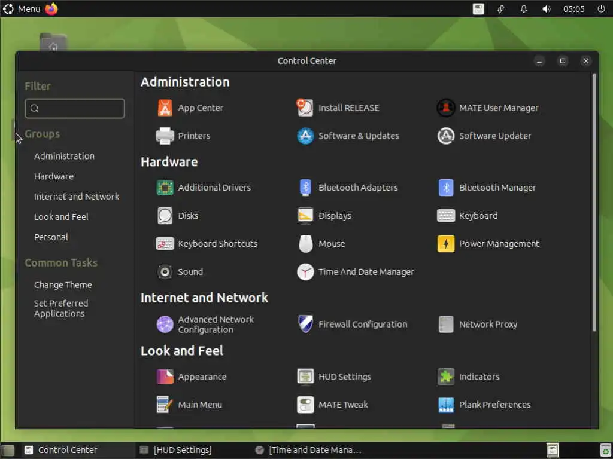Open Power Management icon
The height and width of the screenshot is (459, 613).
pyautogui.click(x=445, y=244)
